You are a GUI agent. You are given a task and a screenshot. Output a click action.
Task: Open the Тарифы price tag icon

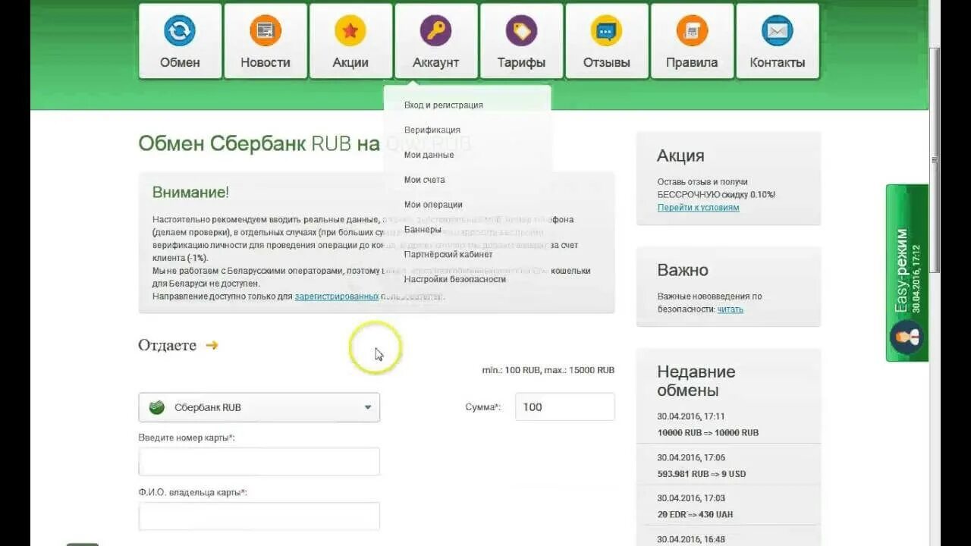click(x=521, y=31)
